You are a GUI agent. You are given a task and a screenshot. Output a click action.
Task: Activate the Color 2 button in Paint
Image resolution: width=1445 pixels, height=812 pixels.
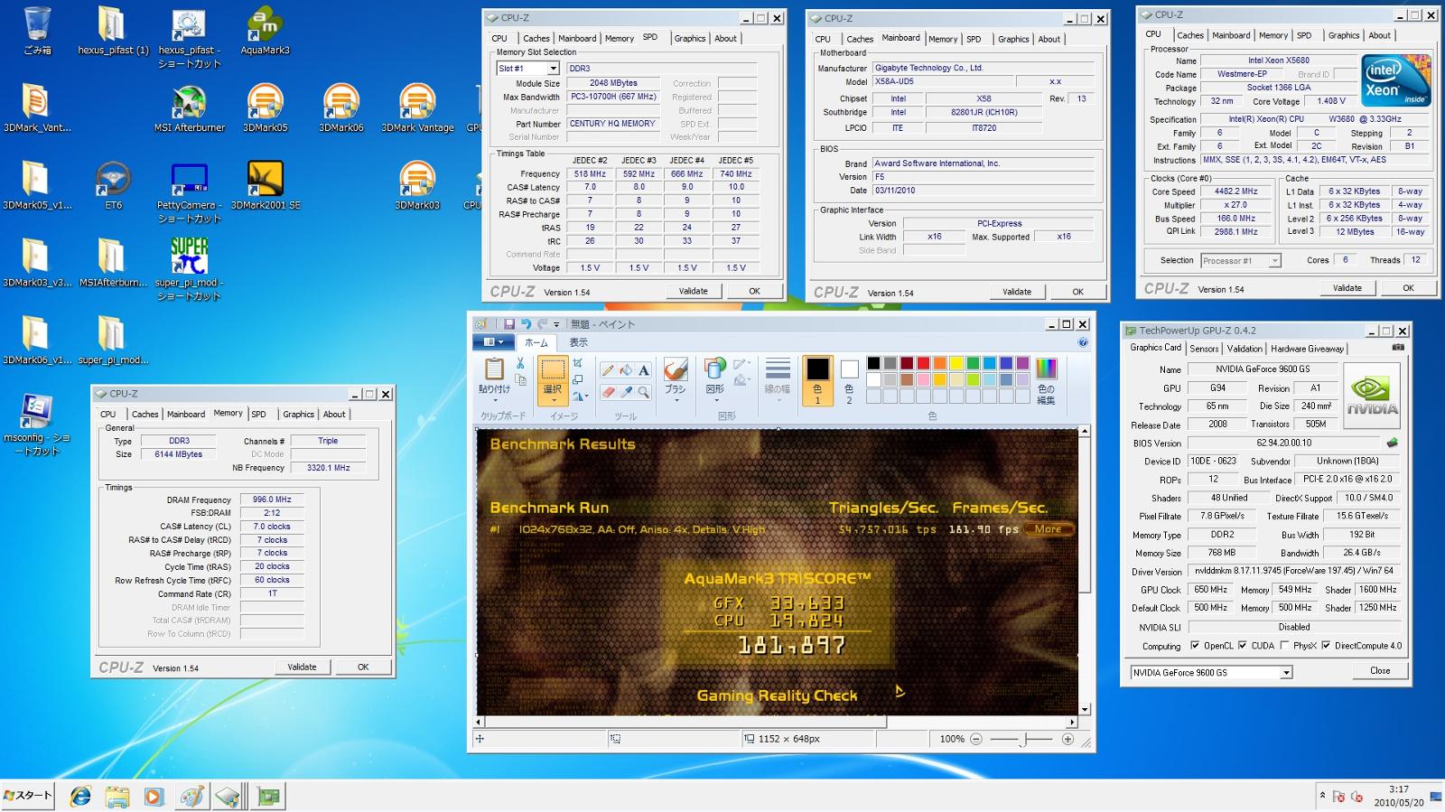tap(849, 380)
